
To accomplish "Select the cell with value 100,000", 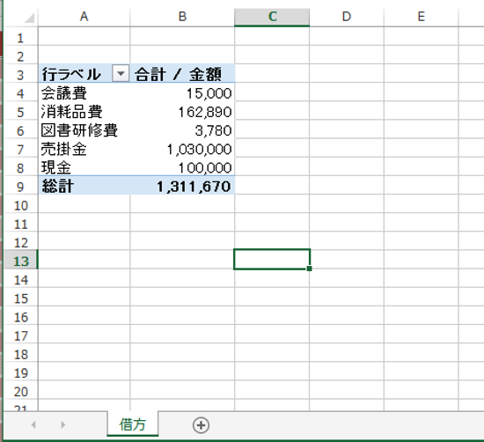I will 182,166.
